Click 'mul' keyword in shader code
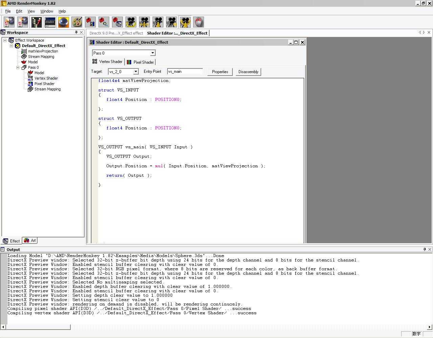 click(159, 166)
